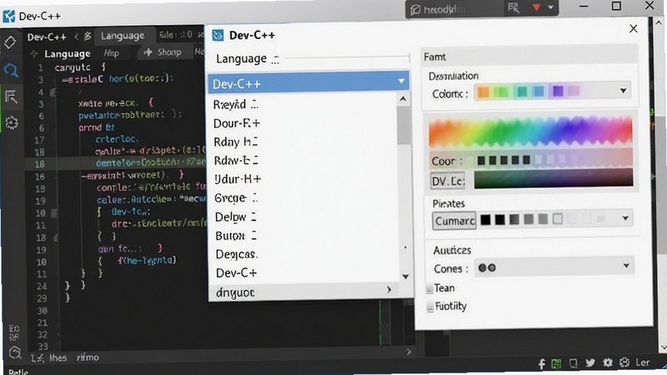Screen dimensions: 667x375
Task: Enable the Tean checkbox
Action: point(430,288)
